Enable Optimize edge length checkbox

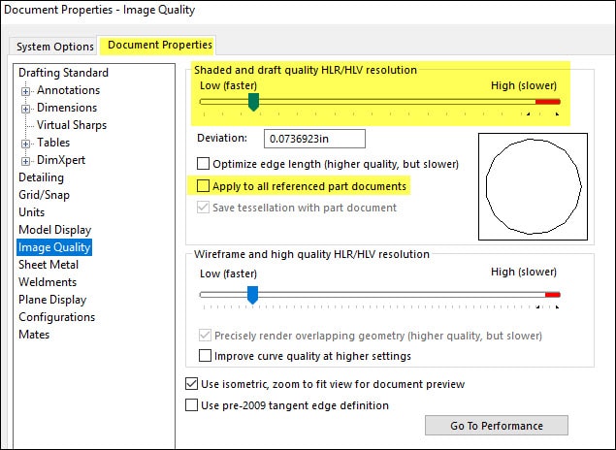coord(203,163)
